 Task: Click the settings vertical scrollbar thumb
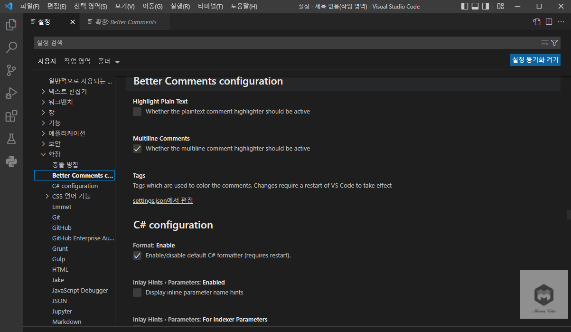pyautogui.click(x=569, y=215)
